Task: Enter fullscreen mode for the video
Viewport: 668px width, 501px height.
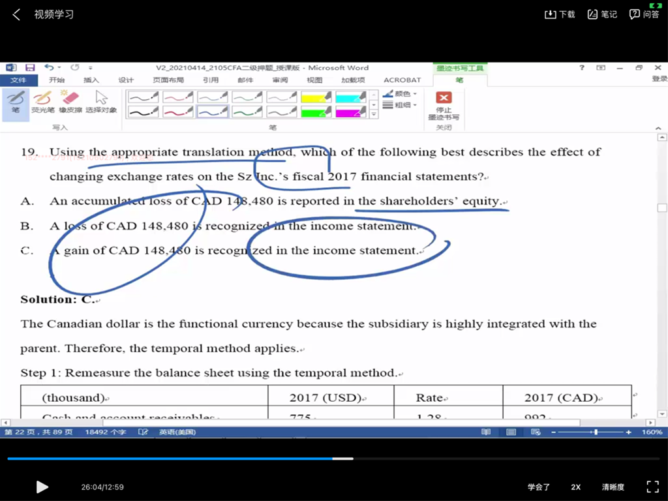Action: [652, 487]
